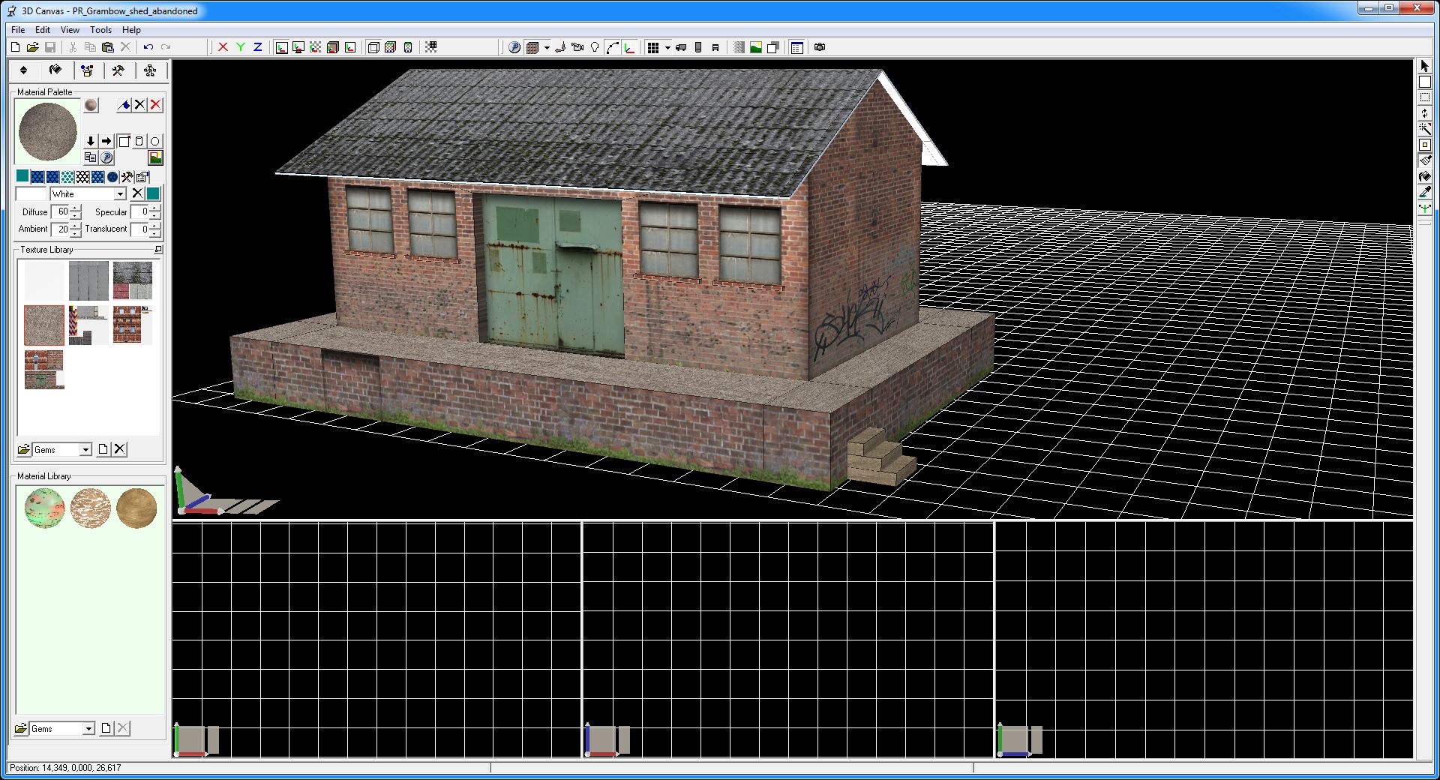1440x780 pixels.
Task: Delete material with the red X button
Action: [x=155, y=105]
